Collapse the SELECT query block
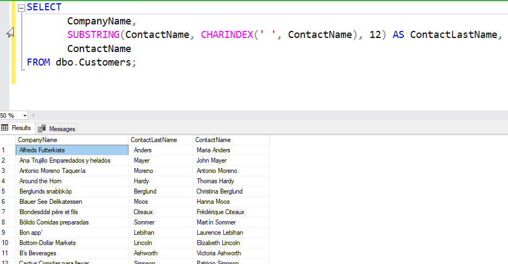The height and width of the screenshot is (264, 508). point(21,8)
